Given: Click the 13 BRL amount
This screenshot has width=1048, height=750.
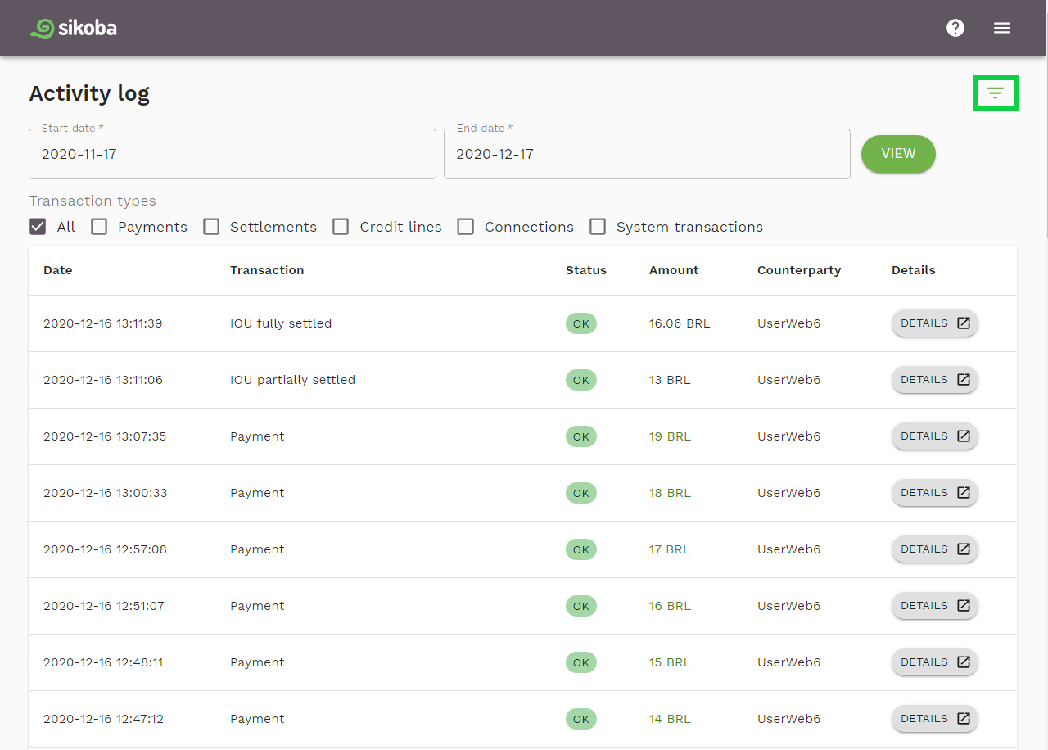Looking at the screenshot, I should click(670, 380).
